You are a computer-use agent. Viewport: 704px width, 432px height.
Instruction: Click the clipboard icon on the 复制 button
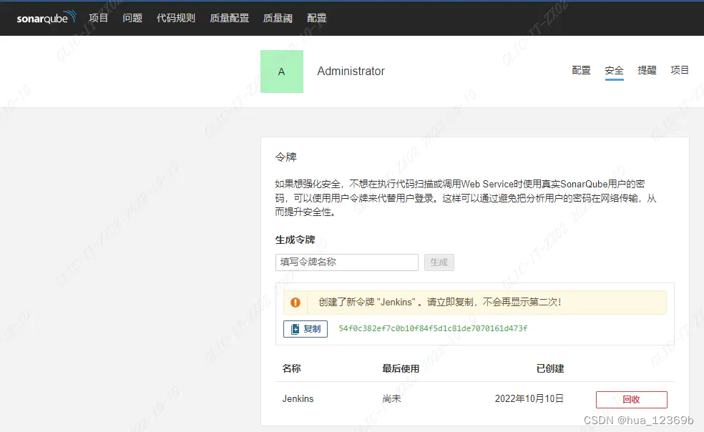click(295, 329)
